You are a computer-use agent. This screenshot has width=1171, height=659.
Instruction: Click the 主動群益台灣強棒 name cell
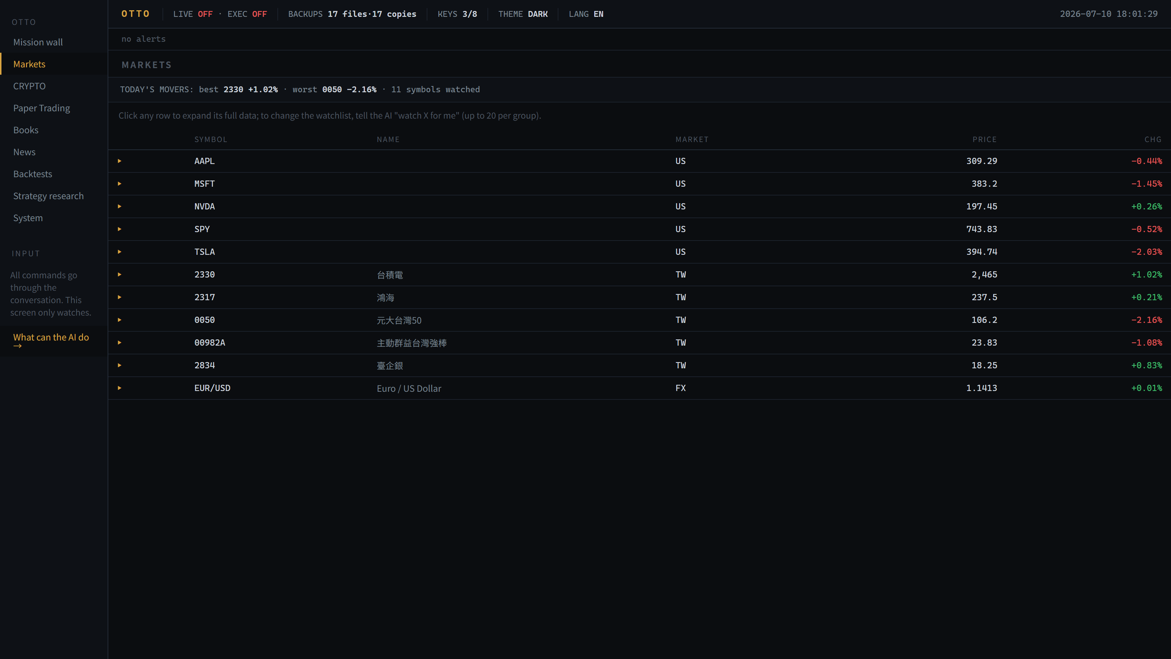click(x=412, y=343)
